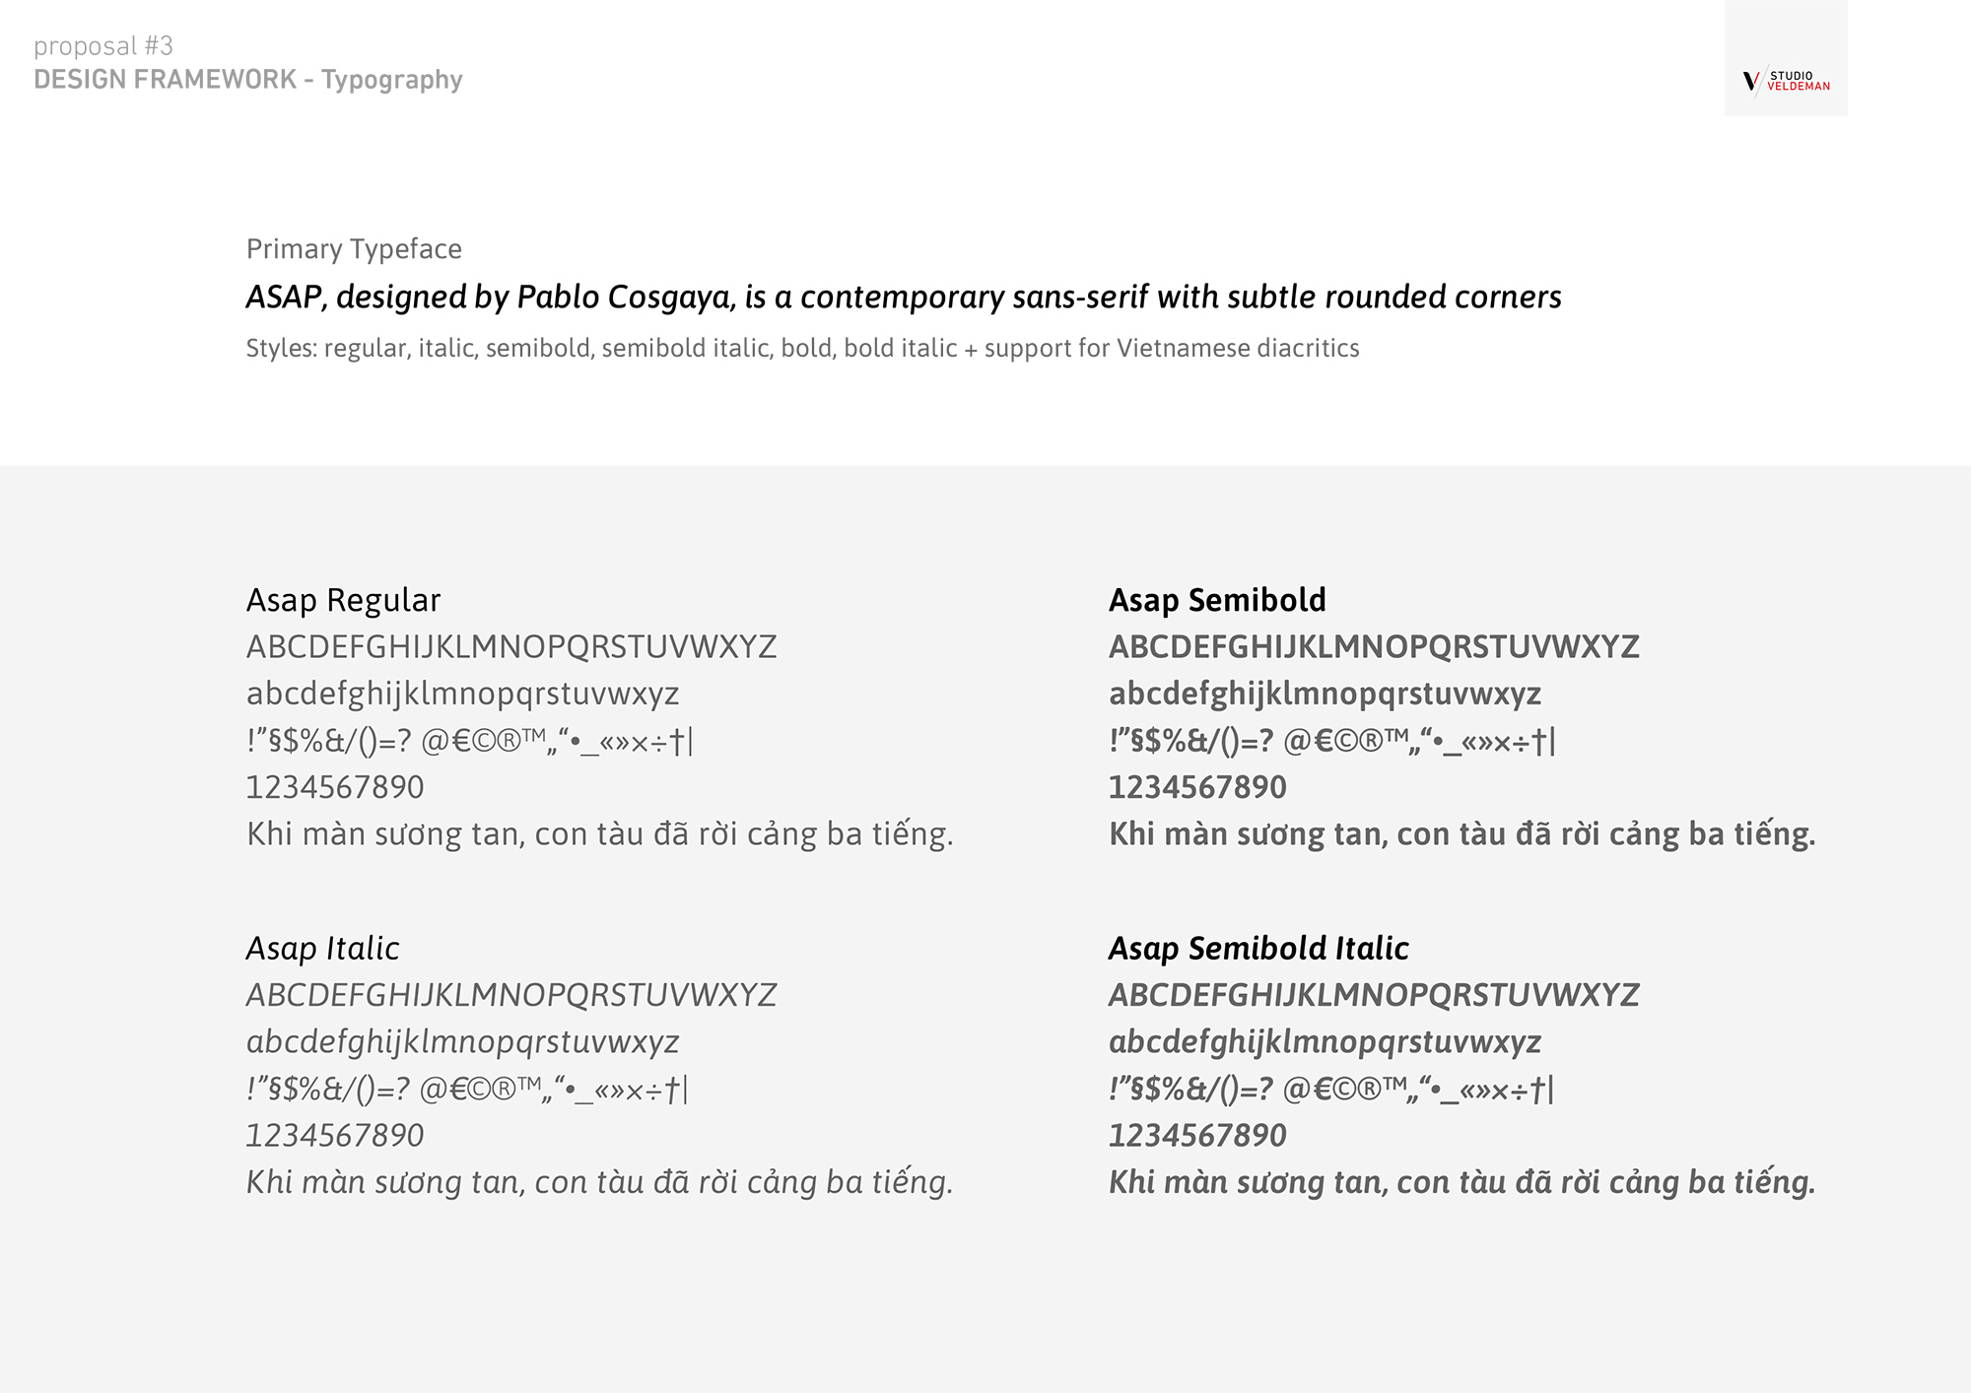Click the Asap Regular numerals 1234567890

335,788
